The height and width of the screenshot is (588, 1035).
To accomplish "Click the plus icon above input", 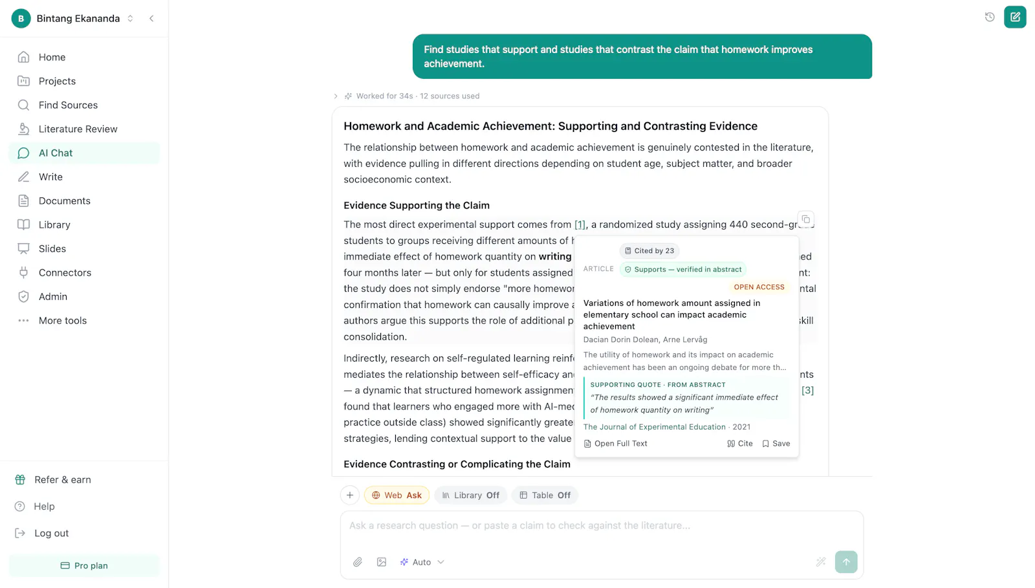I will click(350, 495).
